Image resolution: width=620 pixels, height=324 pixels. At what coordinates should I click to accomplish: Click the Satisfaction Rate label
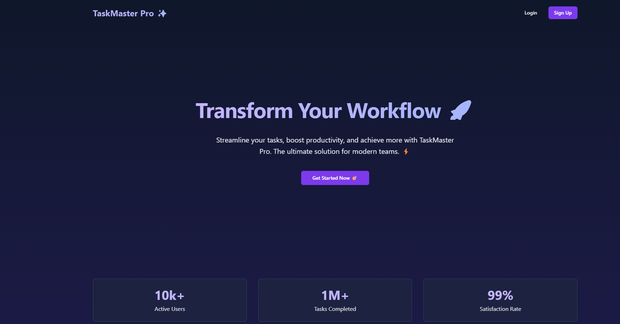tap(500, 309)
